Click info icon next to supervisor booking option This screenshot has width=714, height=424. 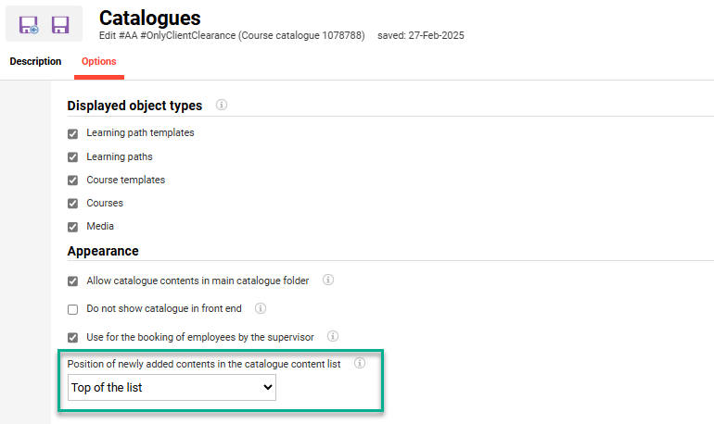pyautogui.click(x=333, y=336)
